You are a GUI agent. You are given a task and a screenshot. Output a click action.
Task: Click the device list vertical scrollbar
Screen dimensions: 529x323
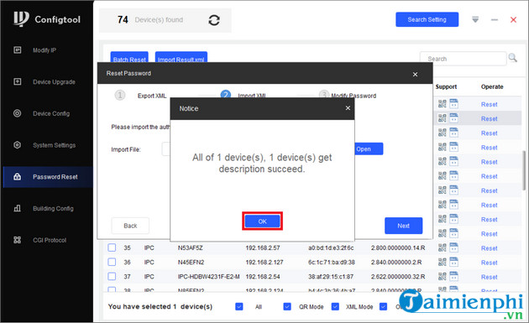click(x=524, y=170)
